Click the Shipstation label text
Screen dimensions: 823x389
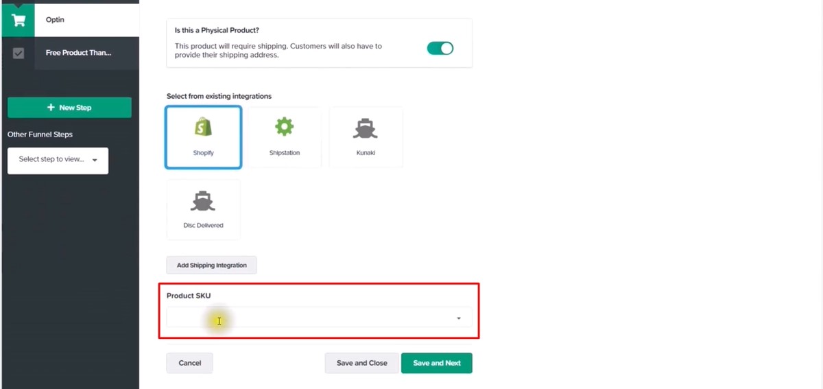pyautogui.click(x=284, y=153)
